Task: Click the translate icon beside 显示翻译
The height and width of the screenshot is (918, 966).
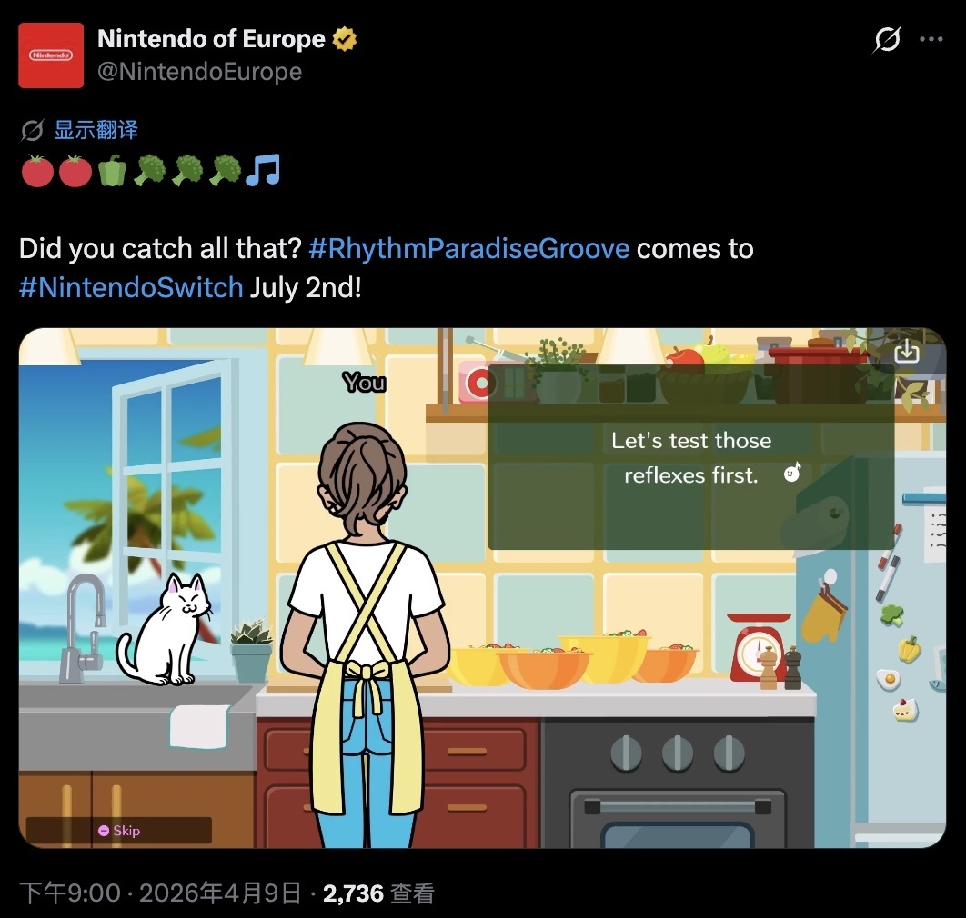Action: 33,130
